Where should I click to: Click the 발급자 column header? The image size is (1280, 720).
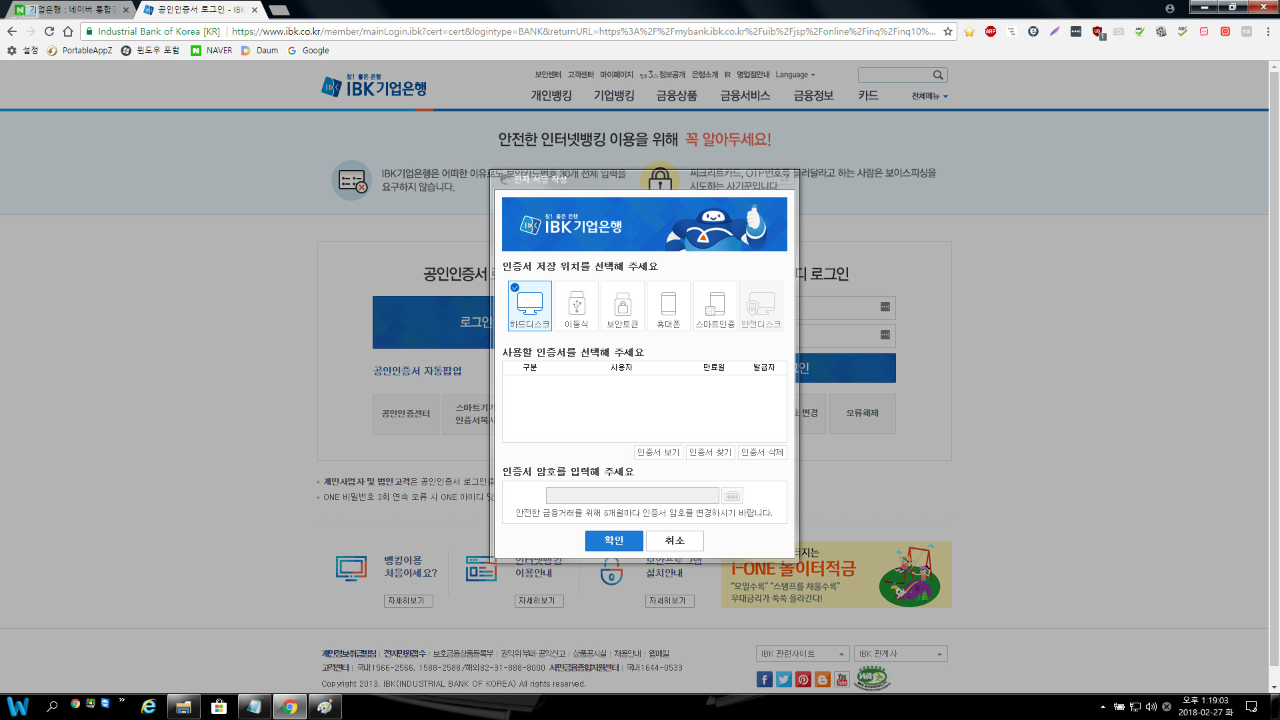pyautogui.click(x=764, y=367)
